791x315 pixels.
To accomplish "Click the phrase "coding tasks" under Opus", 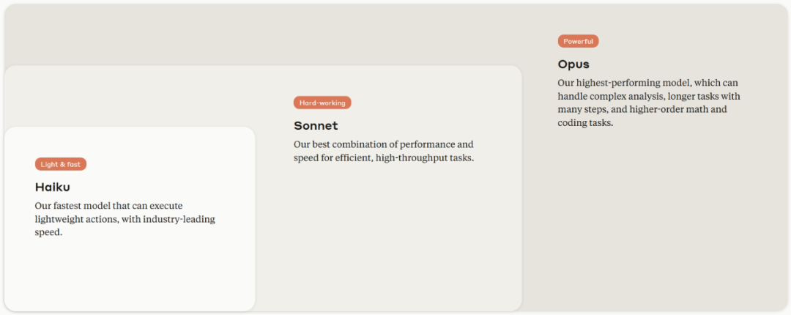I will (585, 123).
